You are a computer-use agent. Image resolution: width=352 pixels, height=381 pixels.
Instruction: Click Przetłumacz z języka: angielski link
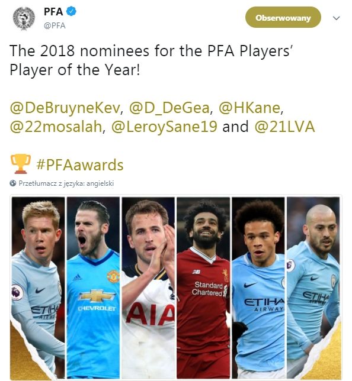[66, 183]
